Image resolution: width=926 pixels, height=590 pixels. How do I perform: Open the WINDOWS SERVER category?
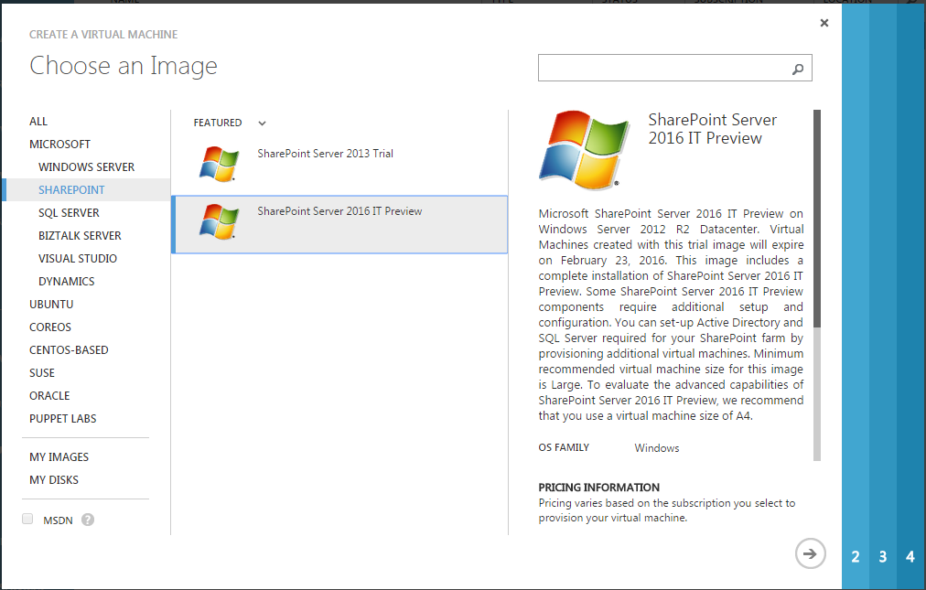(86, 167)
